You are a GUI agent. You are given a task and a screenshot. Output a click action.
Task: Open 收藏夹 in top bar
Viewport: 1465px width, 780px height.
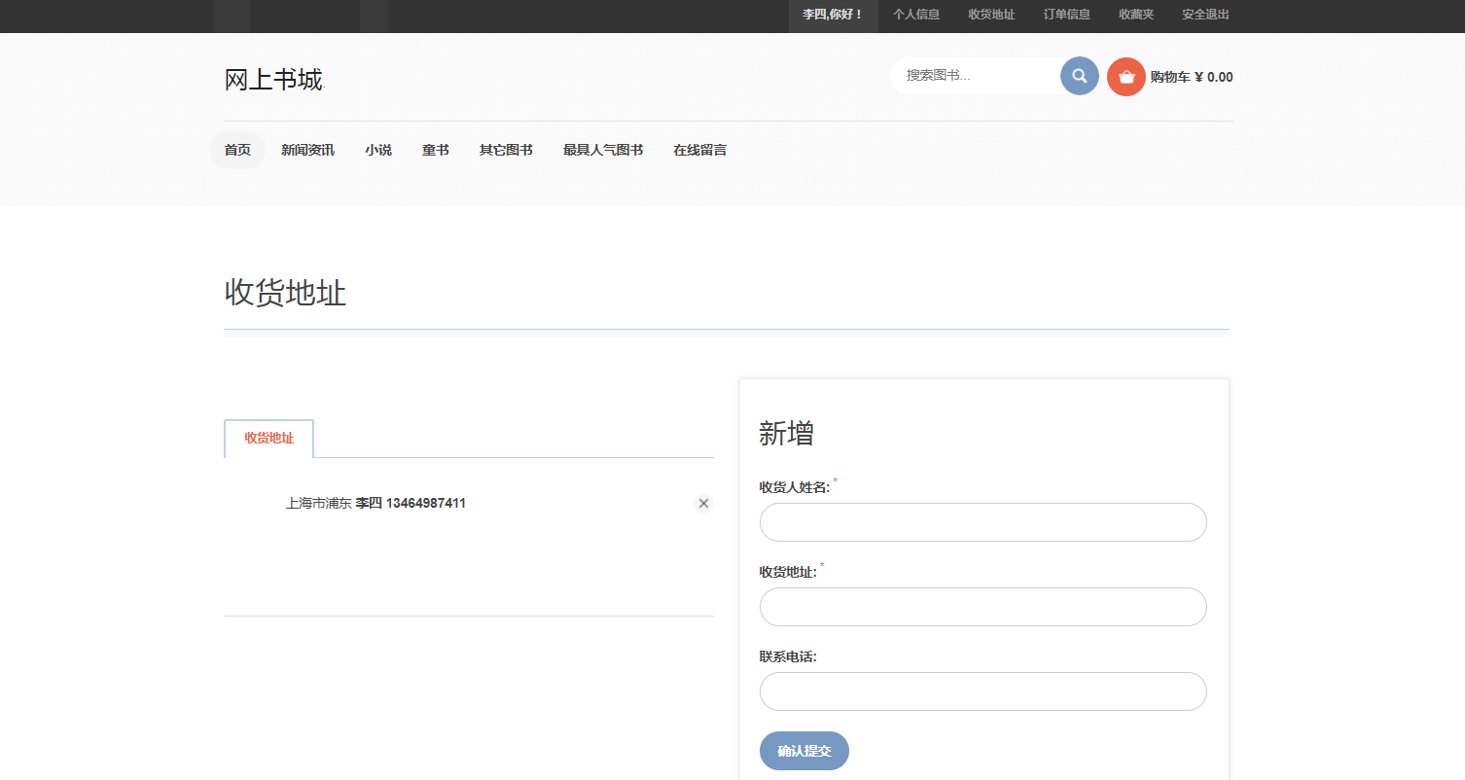tap(1136, 15)
